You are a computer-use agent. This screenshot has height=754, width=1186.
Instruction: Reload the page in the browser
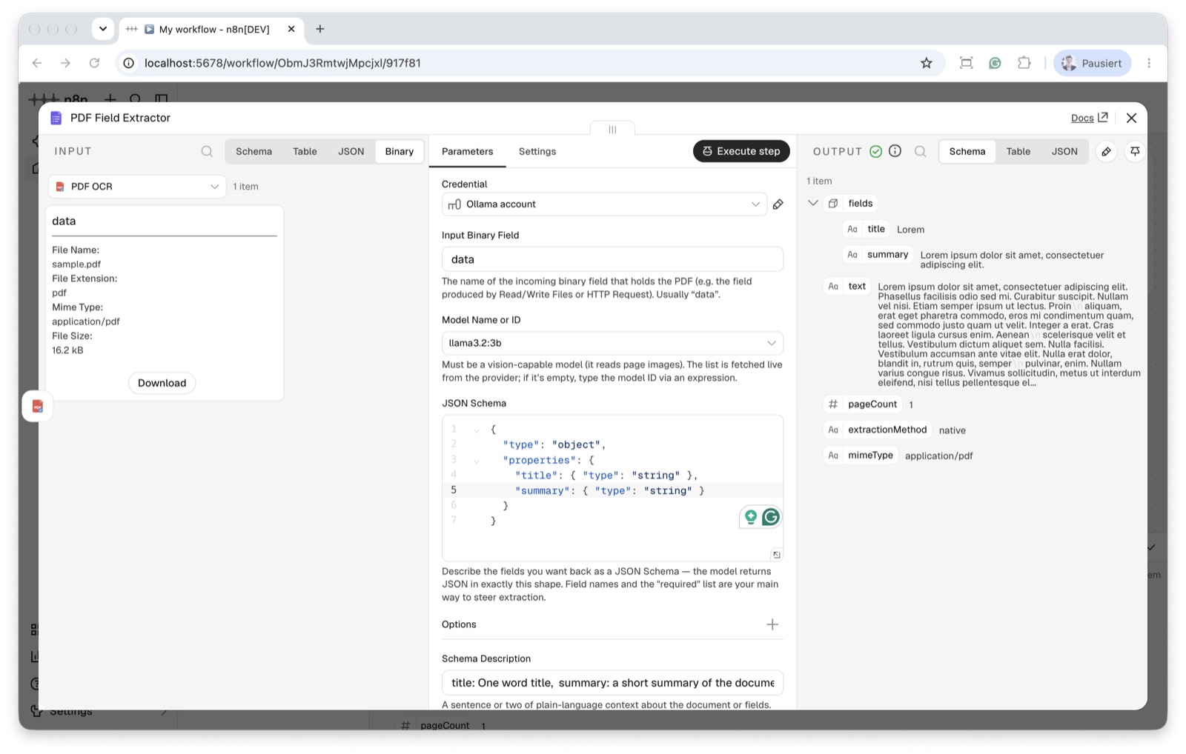pos(94,63)
